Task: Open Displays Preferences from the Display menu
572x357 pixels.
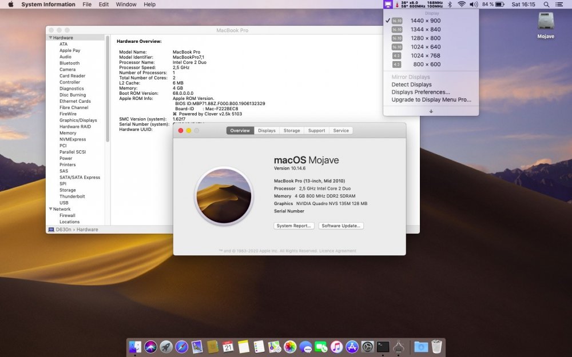Action: pyautogui.click(x=422, y=92)
